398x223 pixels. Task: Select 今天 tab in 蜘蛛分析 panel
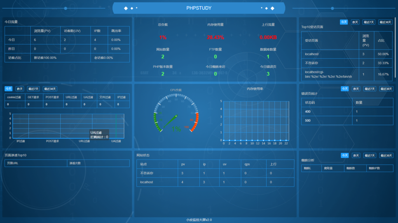click(x=345, y=156)
